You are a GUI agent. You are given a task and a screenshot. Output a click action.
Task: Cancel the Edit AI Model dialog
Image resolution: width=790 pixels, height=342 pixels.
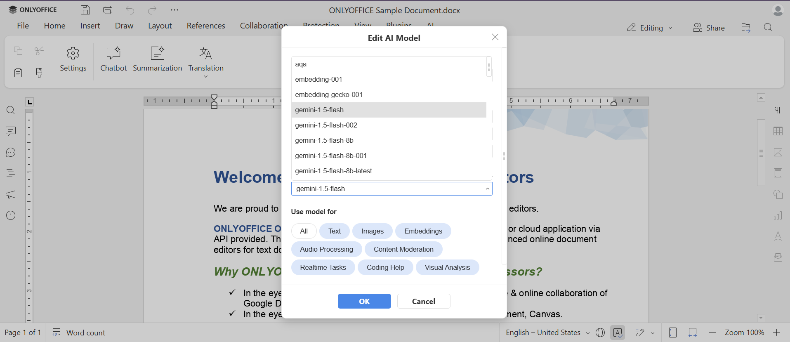point(424,301)
